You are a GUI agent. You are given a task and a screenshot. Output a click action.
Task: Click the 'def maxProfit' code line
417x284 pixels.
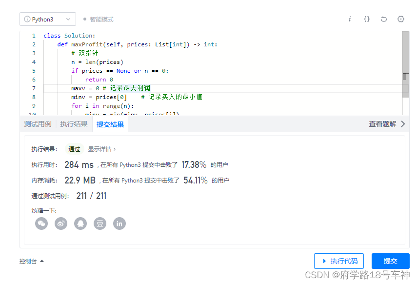(137, 44)
